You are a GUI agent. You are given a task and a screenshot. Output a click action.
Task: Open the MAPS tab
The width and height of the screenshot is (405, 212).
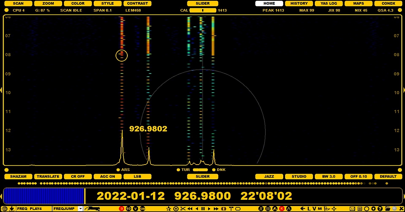point(358,4)
